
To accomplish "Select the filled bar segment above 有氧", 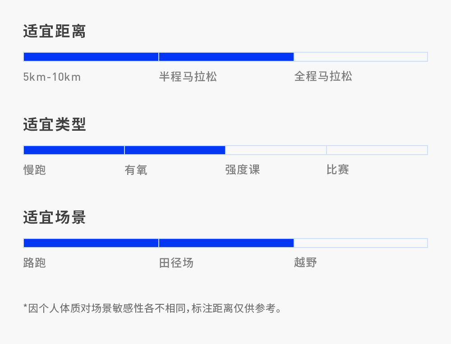I will pos(175,150).
